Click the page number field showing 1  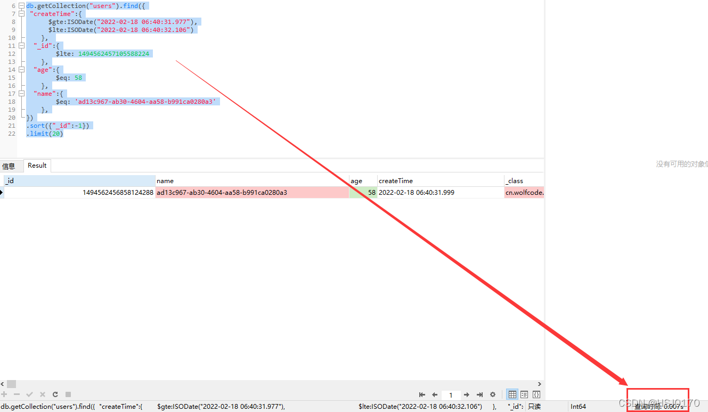(451, 395)
